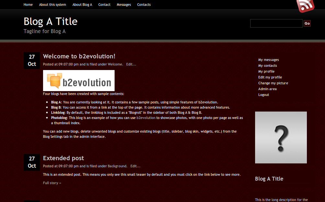
Task: Open the Welcome category link
Action: tap(115, 64)
